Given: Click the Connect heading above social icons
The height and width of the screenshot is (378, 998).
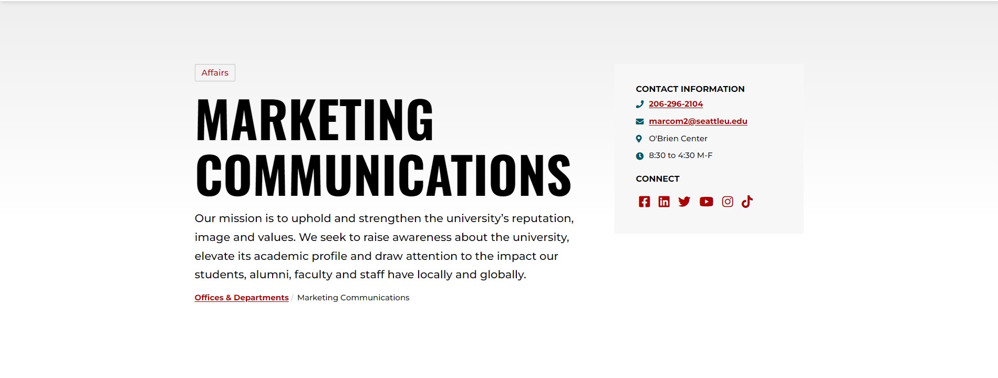Looking at the screenshot, I should 658,179.
